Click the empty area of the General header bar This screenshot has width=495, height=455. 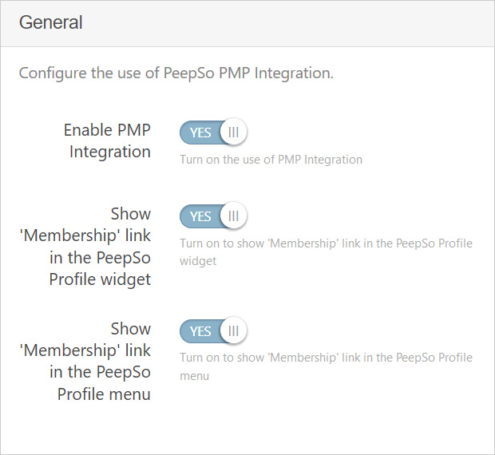click(284, 23)
